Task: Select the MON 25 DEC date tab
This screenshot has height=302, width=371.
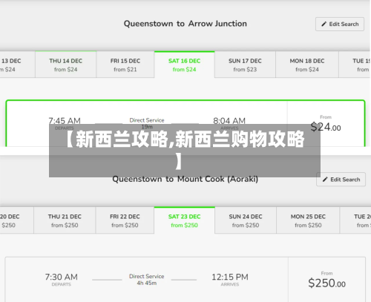Action: tap(308, 220)
